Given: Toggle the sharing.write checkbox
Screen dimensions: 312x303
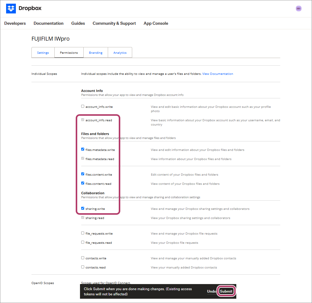Looking at the screenshot, I should [x=83, y=208].
